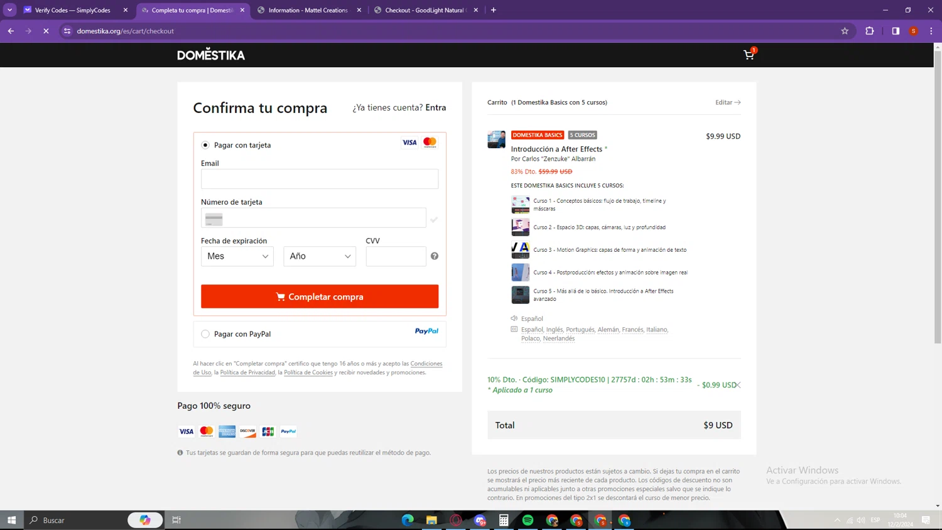The image size is (942, 530).
Task: Open File Explorer from taskbar
Action: (431, 520)
